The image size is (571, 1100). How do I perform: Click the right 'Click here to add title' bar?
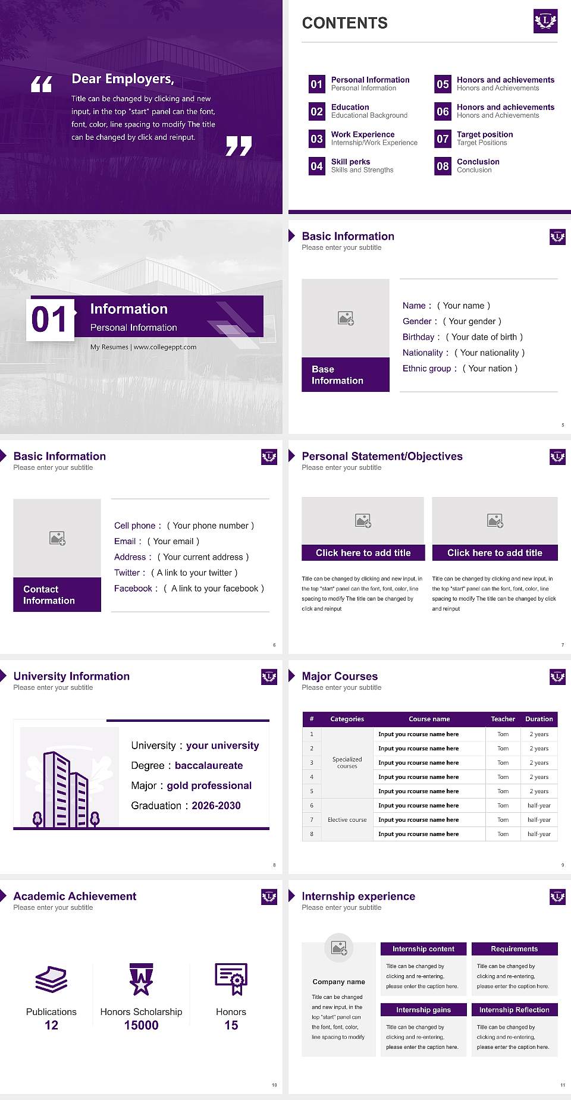coord(495,553)
